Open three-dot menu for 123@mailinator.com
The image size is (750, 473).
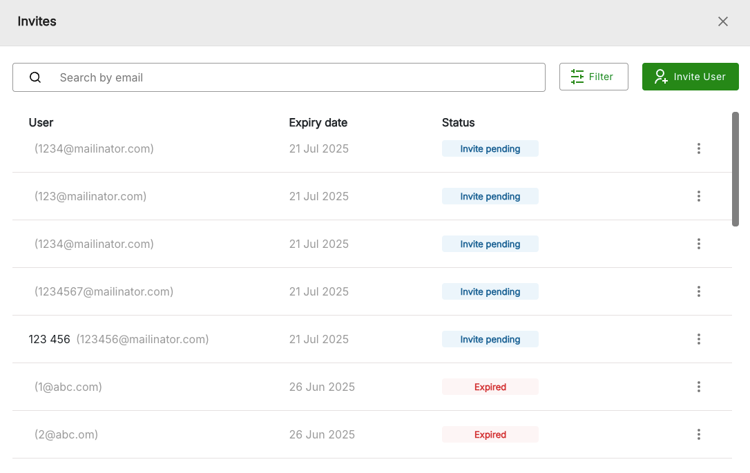[x=698, y=196]
